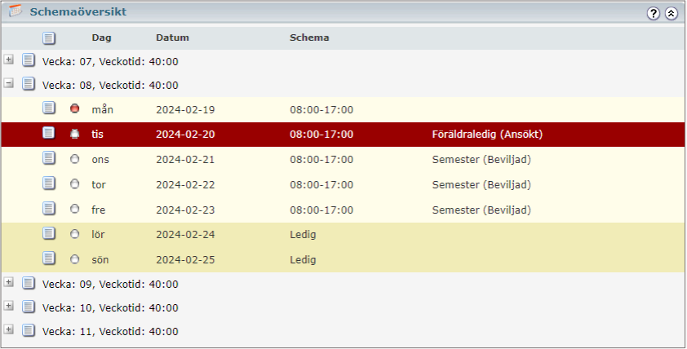
Task: Click the document icon for Vecka 10
Action: pyautogui.click(x=29, y=306)
